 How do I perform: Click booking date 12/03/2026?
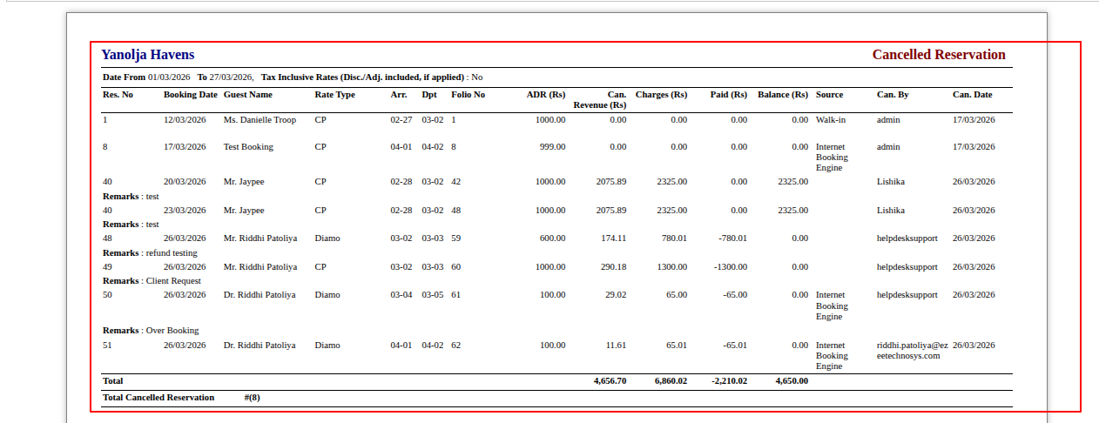185,119
